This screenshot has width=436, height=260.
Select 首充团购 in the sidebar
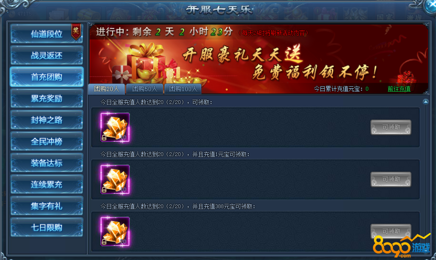(x=47, y=77)
